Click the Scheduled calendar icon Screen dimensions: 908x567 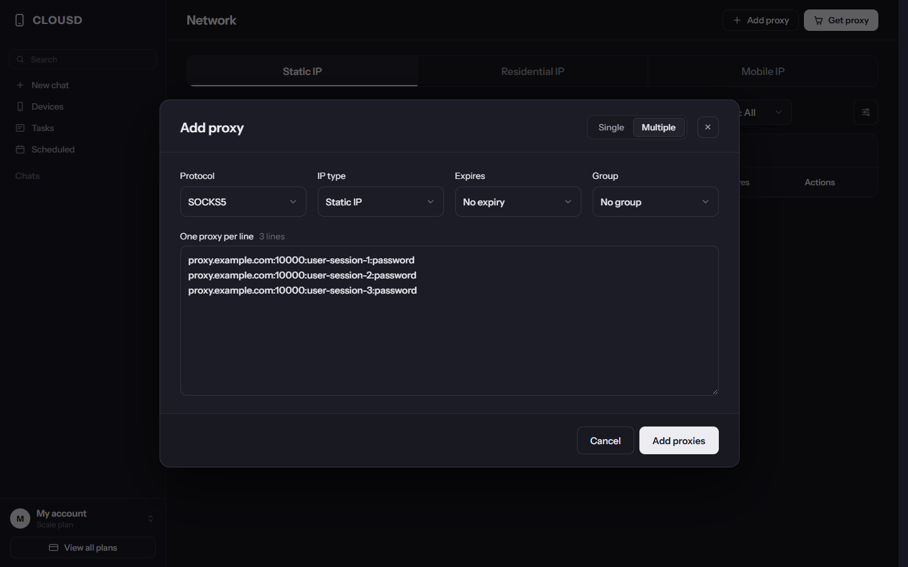point(20,149)
